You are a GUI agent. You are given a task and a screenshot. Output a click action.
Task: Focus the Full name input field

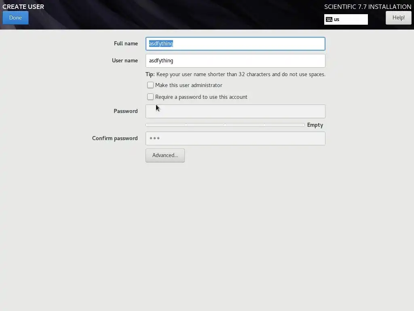click(235, 44)
